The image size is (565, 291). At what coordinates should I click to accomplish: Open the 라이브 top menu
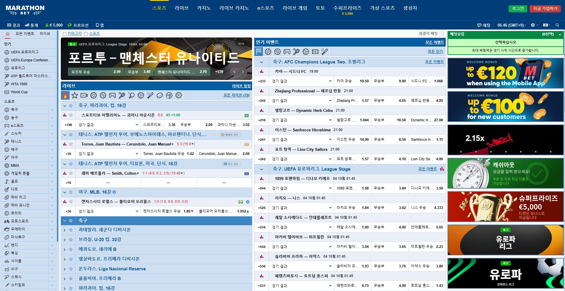tap(182, 8)
